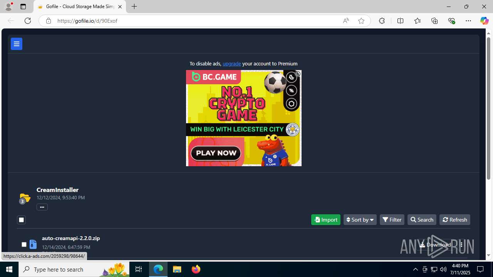Screen dimensions: 493x277
Task: Follow the upgrade premium link
Action: click(231, 63)
